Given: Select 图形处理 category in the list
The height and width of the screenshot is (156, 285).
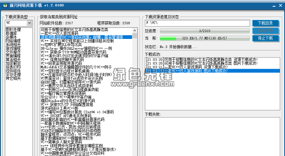Looking at the screenshot, I should pyautogui.click(x=13, y=30).
